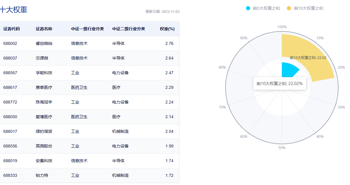Click the yellow dot icon beside 前10大权重之和
This screenshot has height=185, width=350.
pyautogui.click(x=288, y=8)
